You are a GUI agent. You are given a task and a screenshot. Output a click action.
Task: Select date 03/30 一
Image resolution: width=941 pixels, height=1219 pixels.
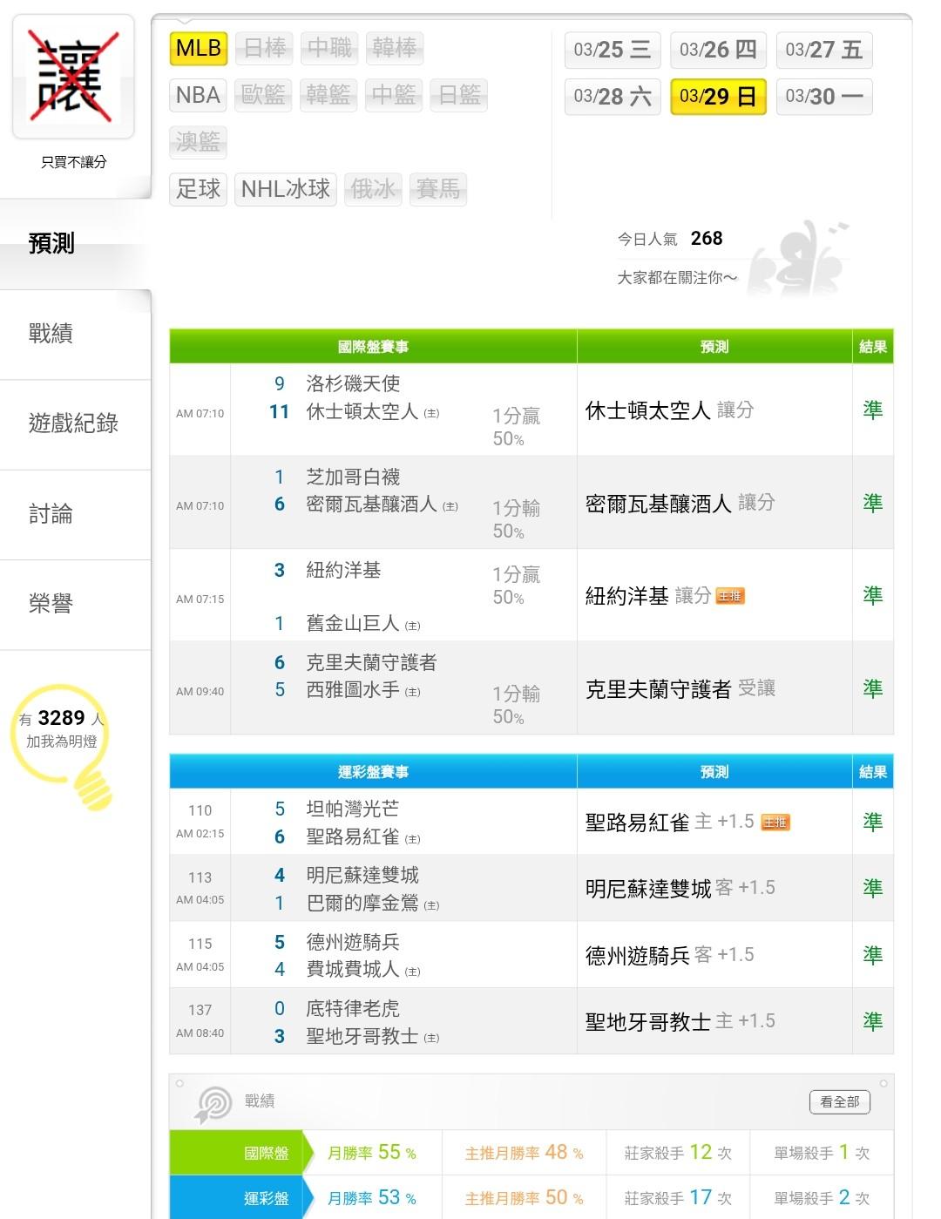click(x=823, y=97)
